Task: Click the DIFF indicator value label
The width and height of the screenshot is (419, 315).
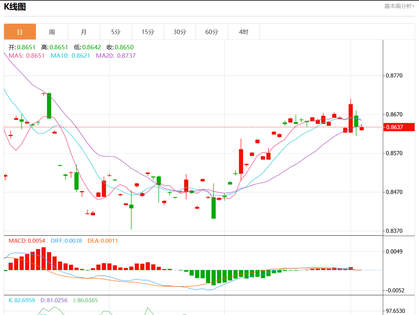Action: [x=66, y=241]
